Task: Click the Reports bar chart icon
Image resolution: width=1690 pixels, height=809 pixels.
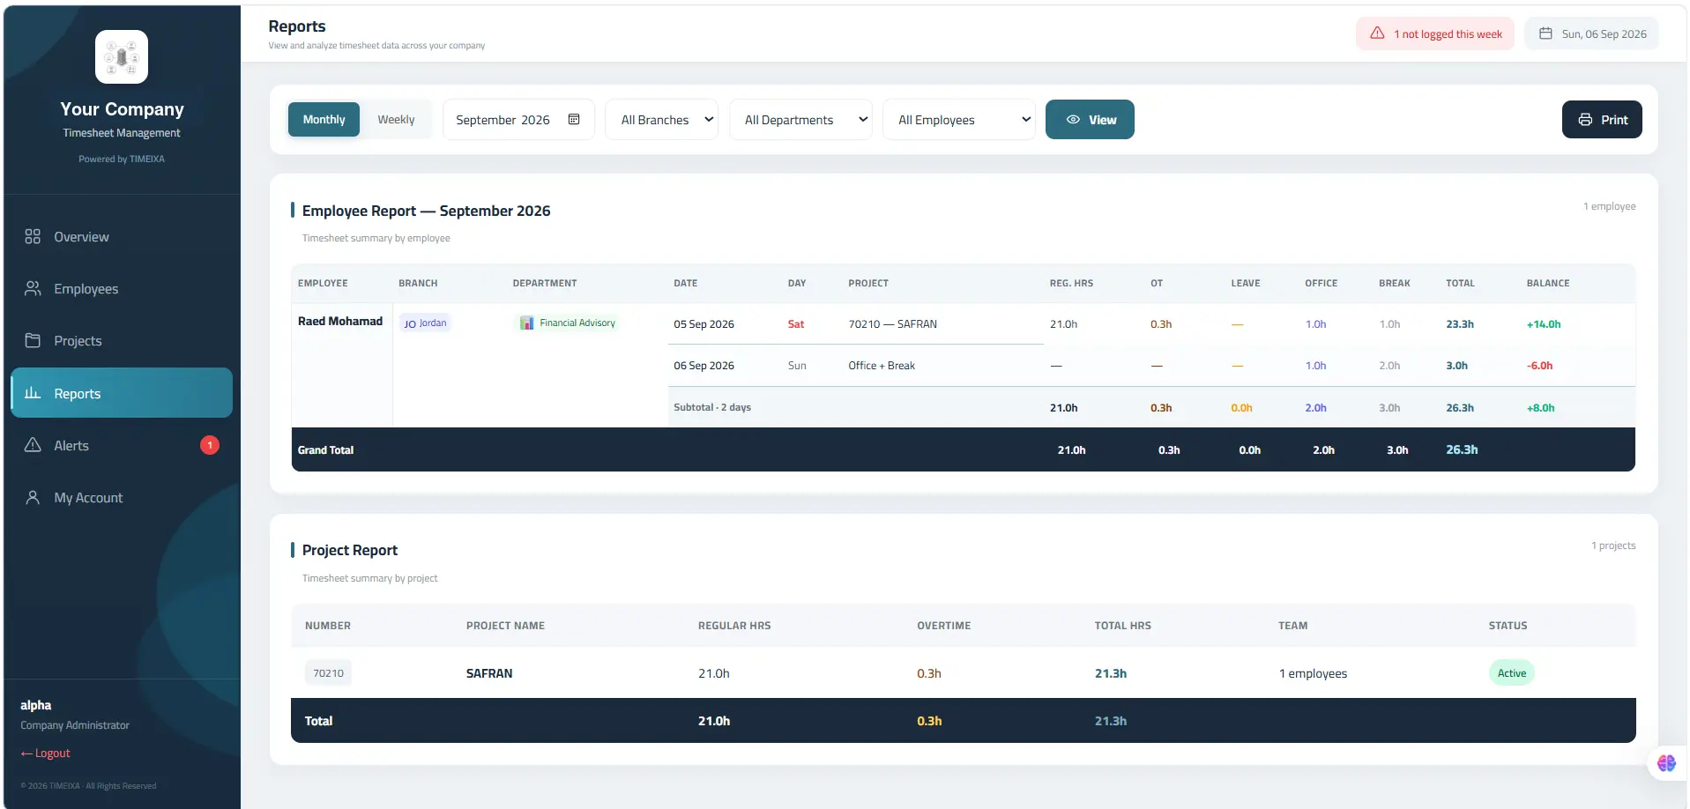Action: click(x=33, y=393)
